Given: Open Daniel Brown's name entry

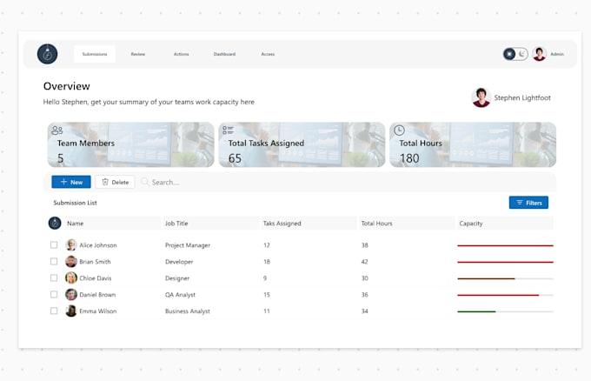Looking at the screenshot, I should 97,295.
